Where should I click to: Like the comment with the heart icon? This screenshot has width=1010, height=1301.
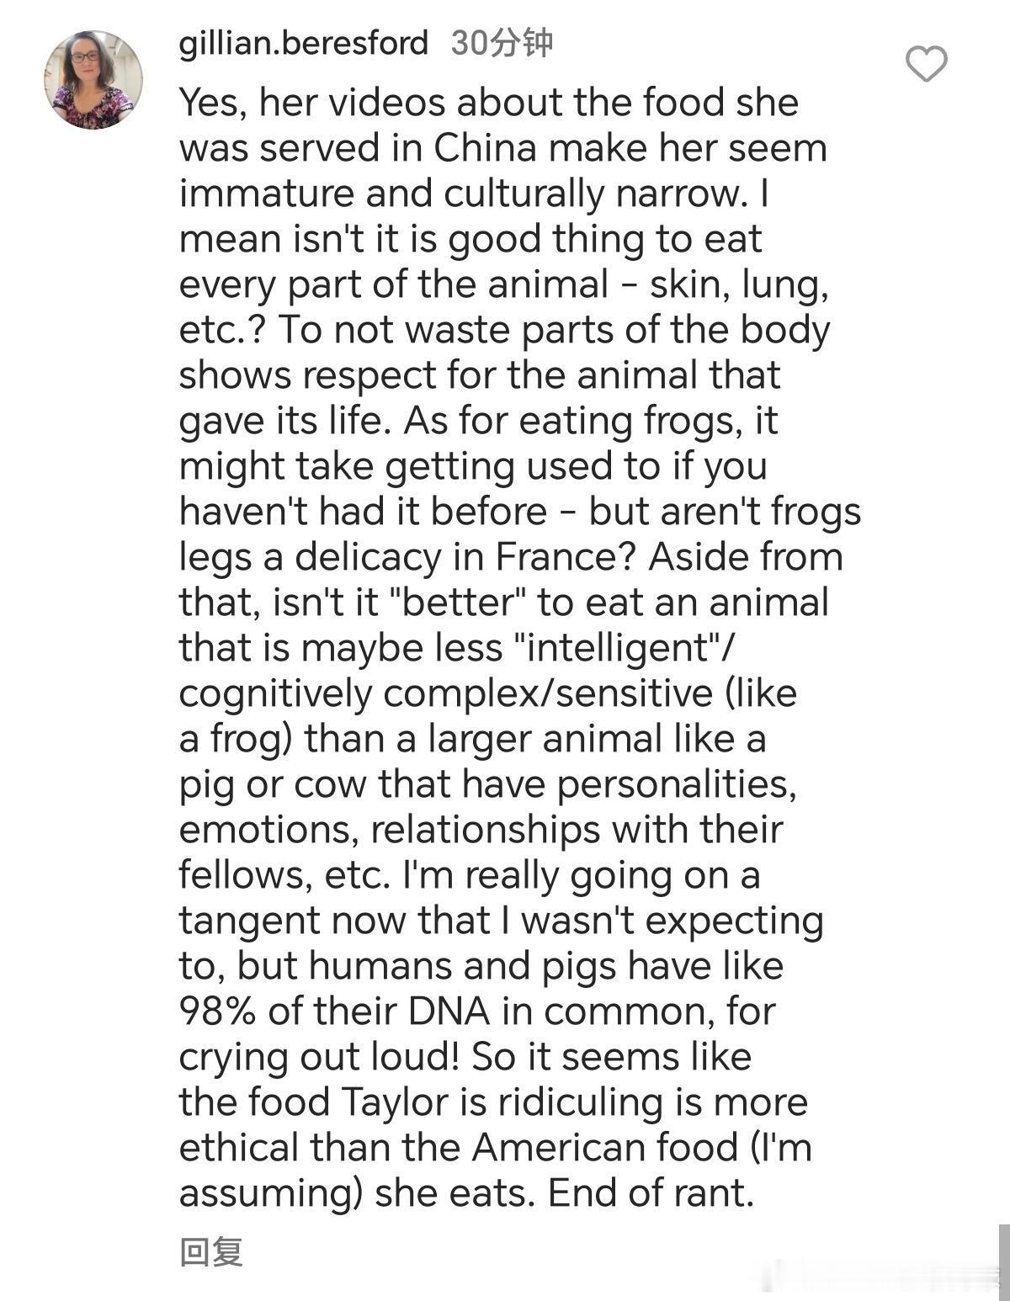[x=926, y=64]
